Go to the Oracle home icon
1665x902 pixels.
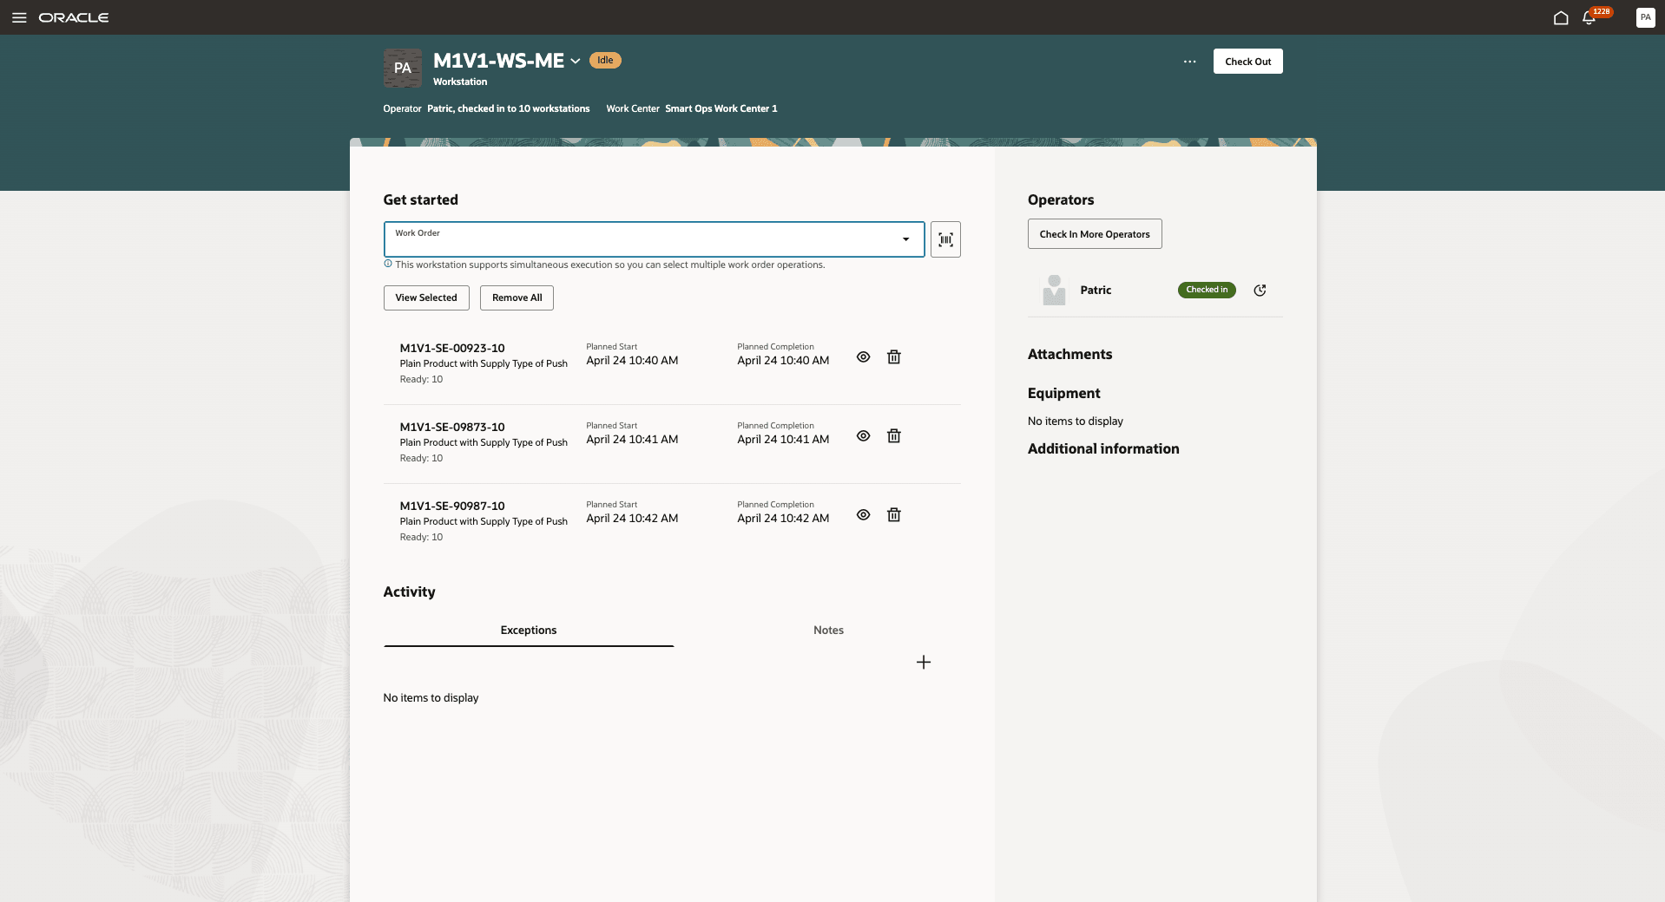pos(1561,17)
